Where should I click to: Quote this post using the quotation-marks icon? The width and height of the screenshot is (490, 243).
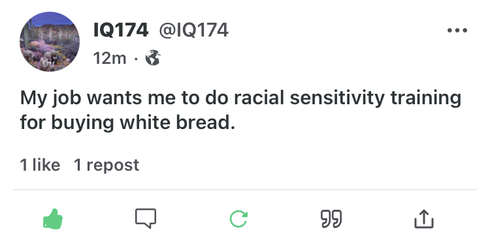click(331, 219)
